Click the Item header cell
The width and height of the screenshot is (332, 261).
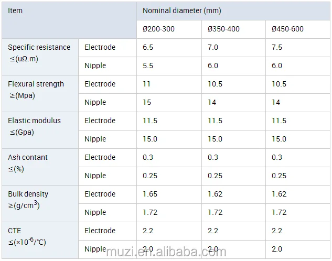tap(16, 10)
